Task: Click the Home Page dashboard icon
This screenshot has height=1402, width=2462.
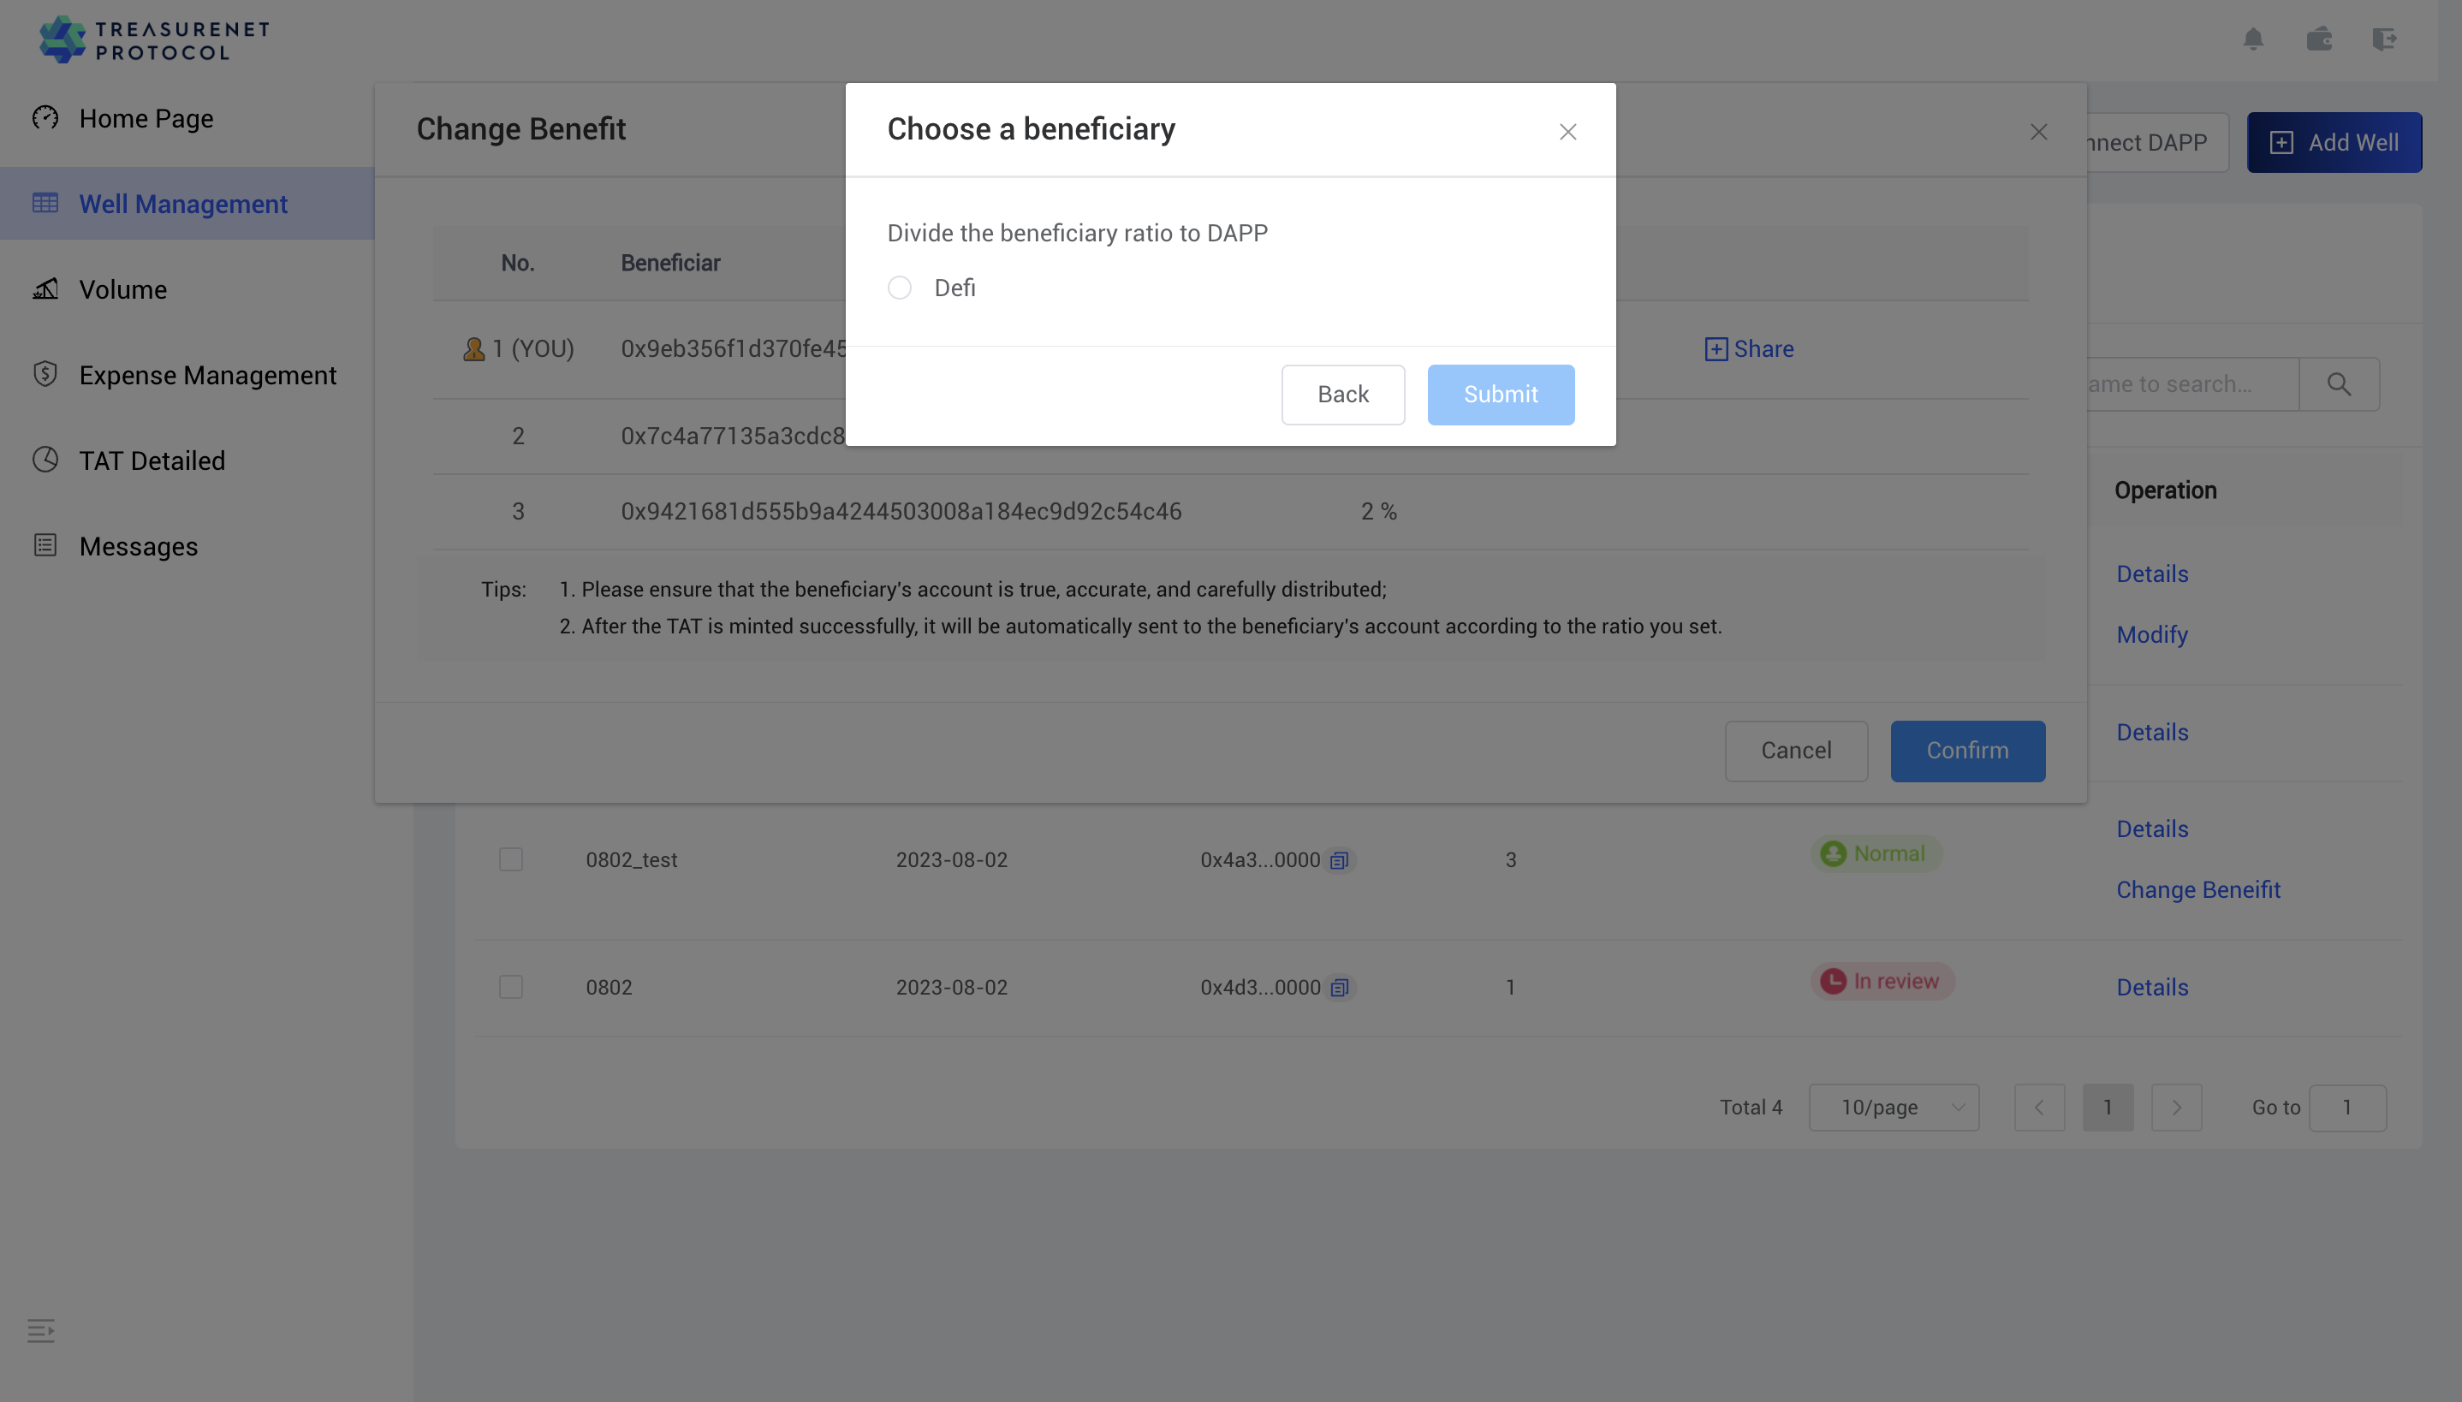Action: [x=45, y=117]
